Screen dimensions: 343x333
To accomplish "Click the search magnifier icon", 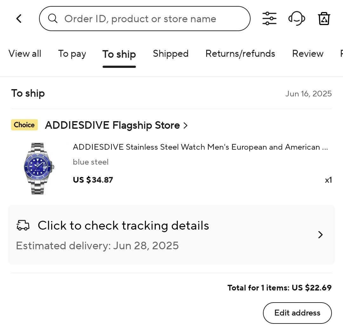I will (53, 19).
